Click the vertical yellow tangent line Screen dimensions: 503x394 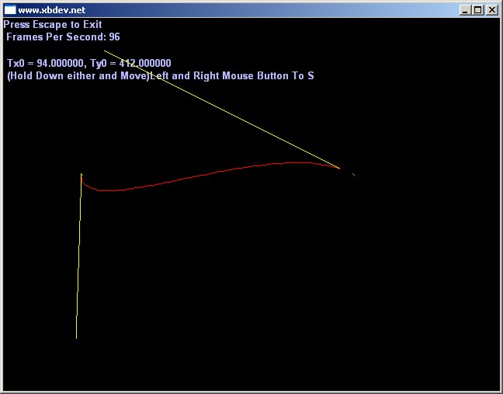pyautogui.click(x=78, y=257)
